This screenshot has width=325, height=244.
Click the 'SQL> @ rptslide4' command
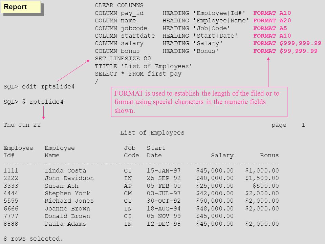point(34,102)
